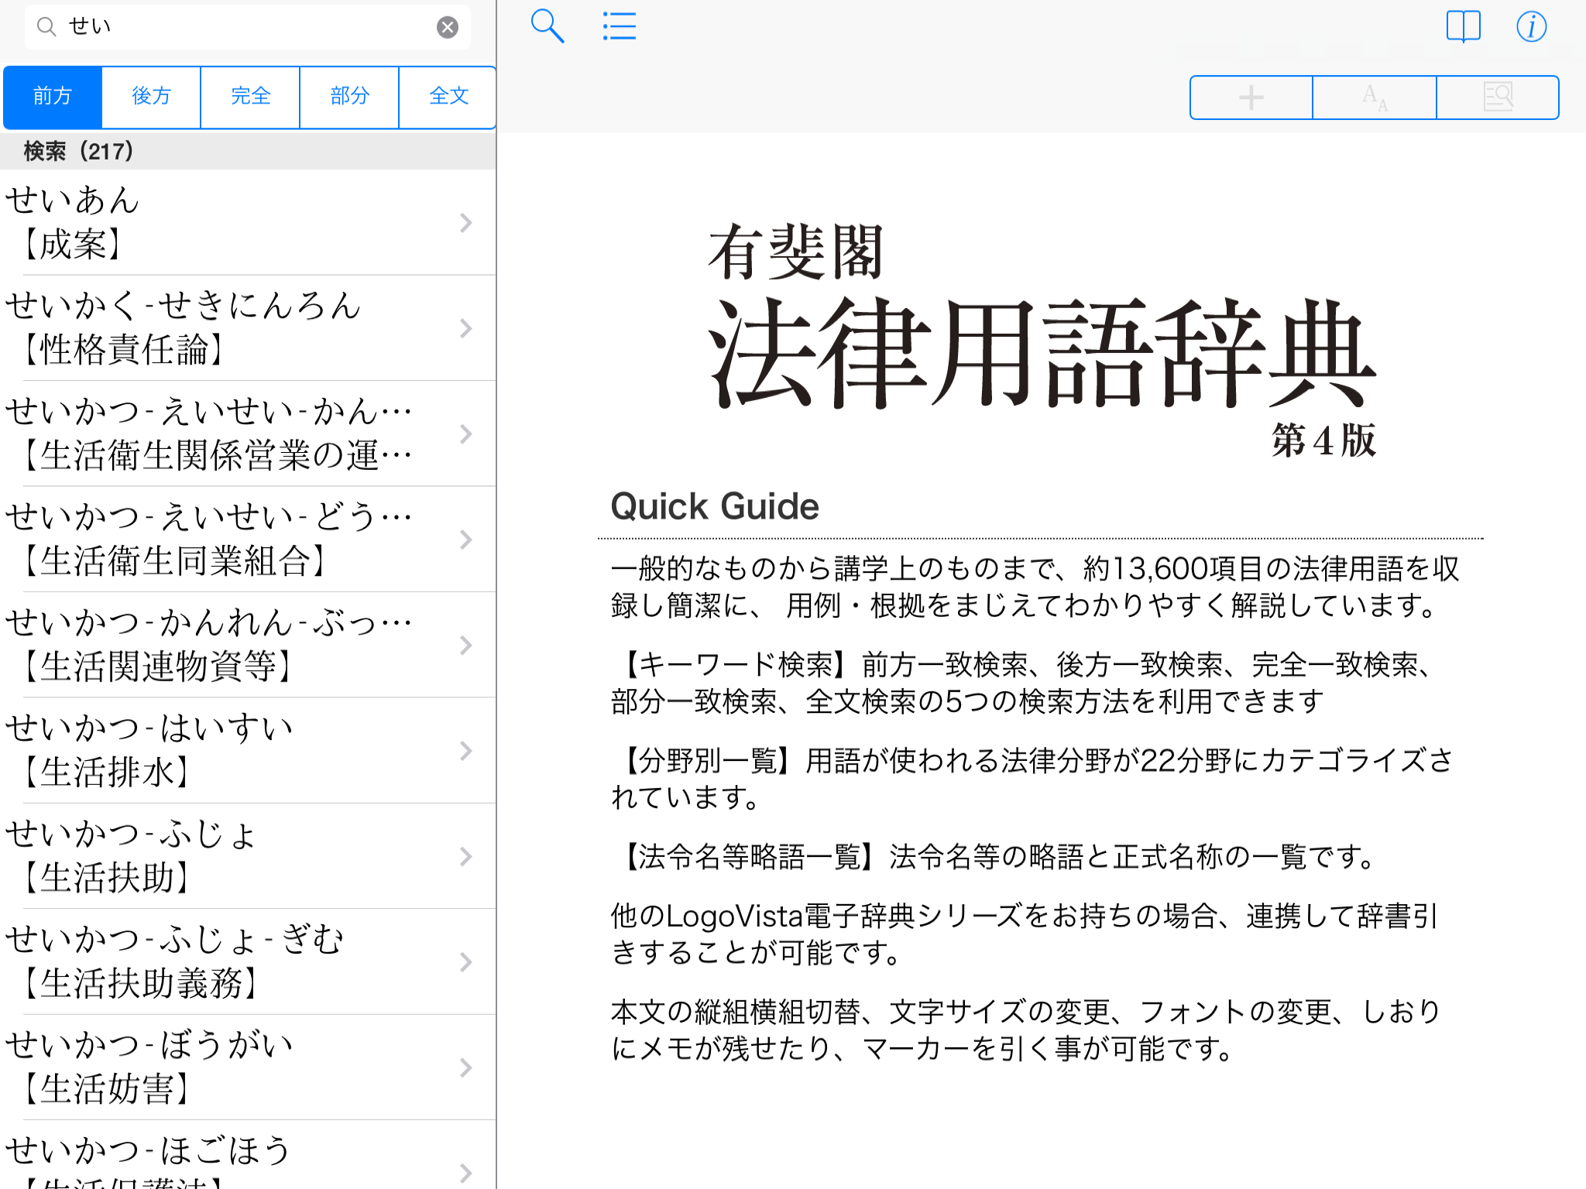
Task: Click the in-page search icon
Action: coord(1498,98)
